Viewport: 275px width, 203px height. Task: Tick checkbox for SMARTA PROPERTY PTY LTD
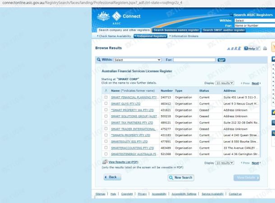[x=106, y=135]
